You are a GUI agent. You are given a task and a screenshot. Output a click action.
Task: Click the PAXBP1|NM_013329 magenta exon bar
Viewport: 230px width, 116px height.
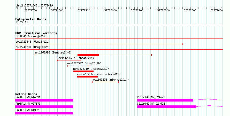(x=44, y=113)
